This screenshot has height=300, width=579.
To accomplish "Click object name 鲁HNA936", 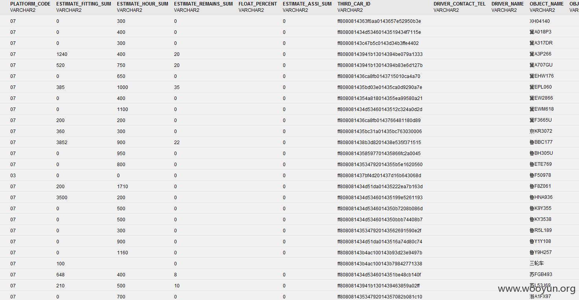I will click(x=541, y=198).
